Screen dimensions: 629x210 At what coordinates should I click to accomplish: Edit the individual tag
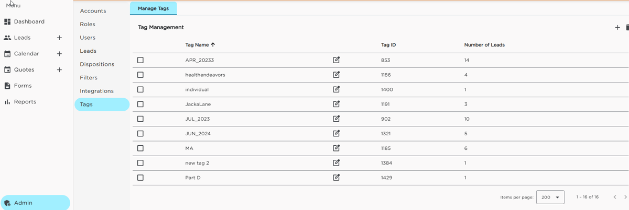pyautogui.click(x=337, y=89)
